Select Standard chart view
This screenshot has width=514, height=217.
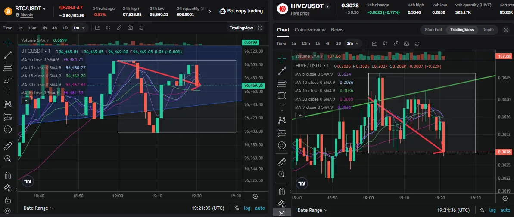click(433, 30)
